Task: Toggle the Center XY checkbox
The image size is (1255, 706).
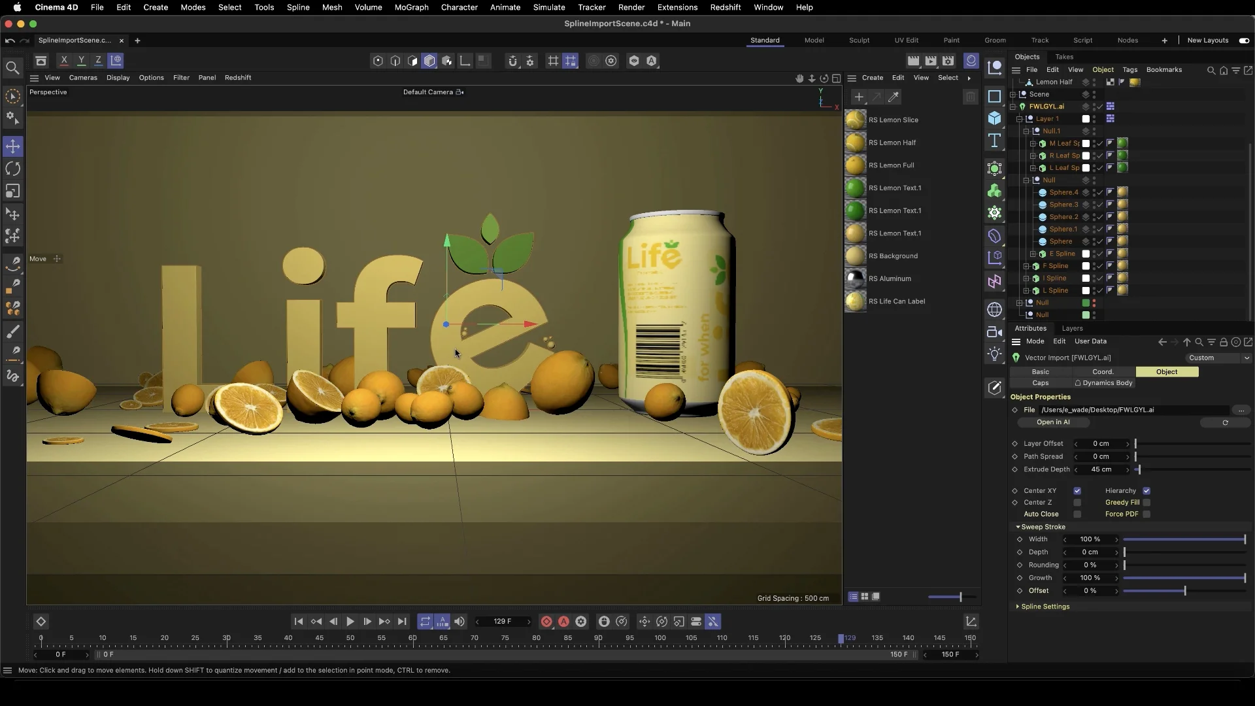Action: (1077, 491)
